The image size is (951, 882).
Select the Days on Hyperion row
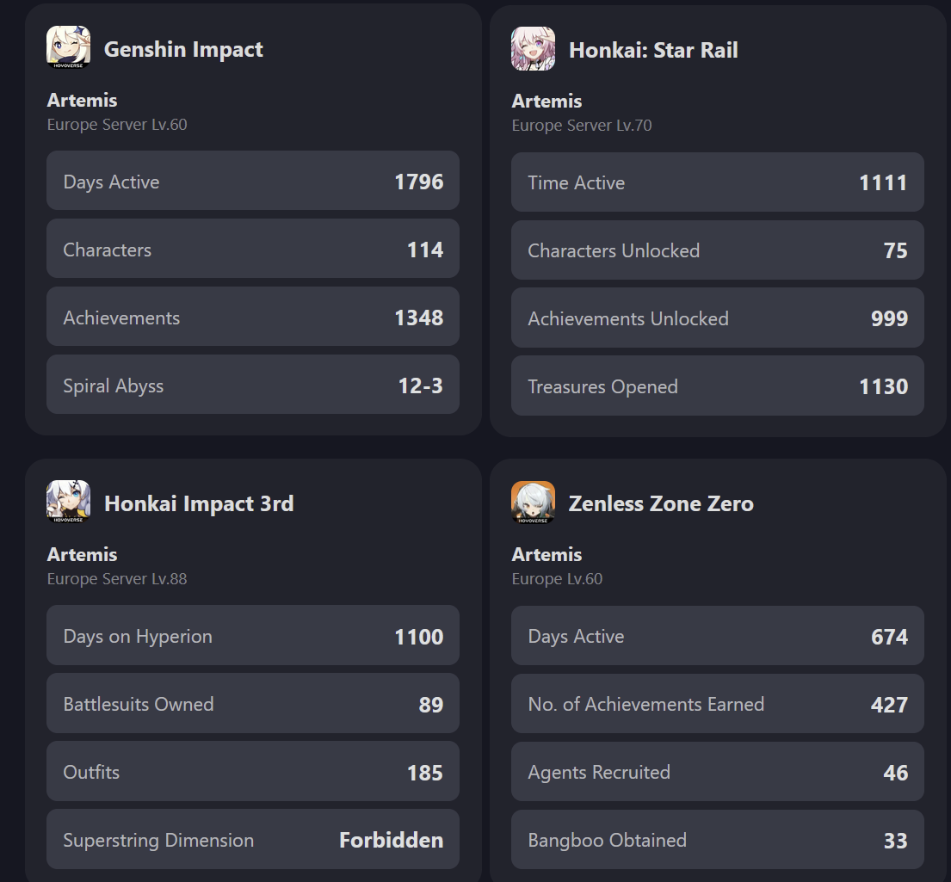click(x=253, y=635)
